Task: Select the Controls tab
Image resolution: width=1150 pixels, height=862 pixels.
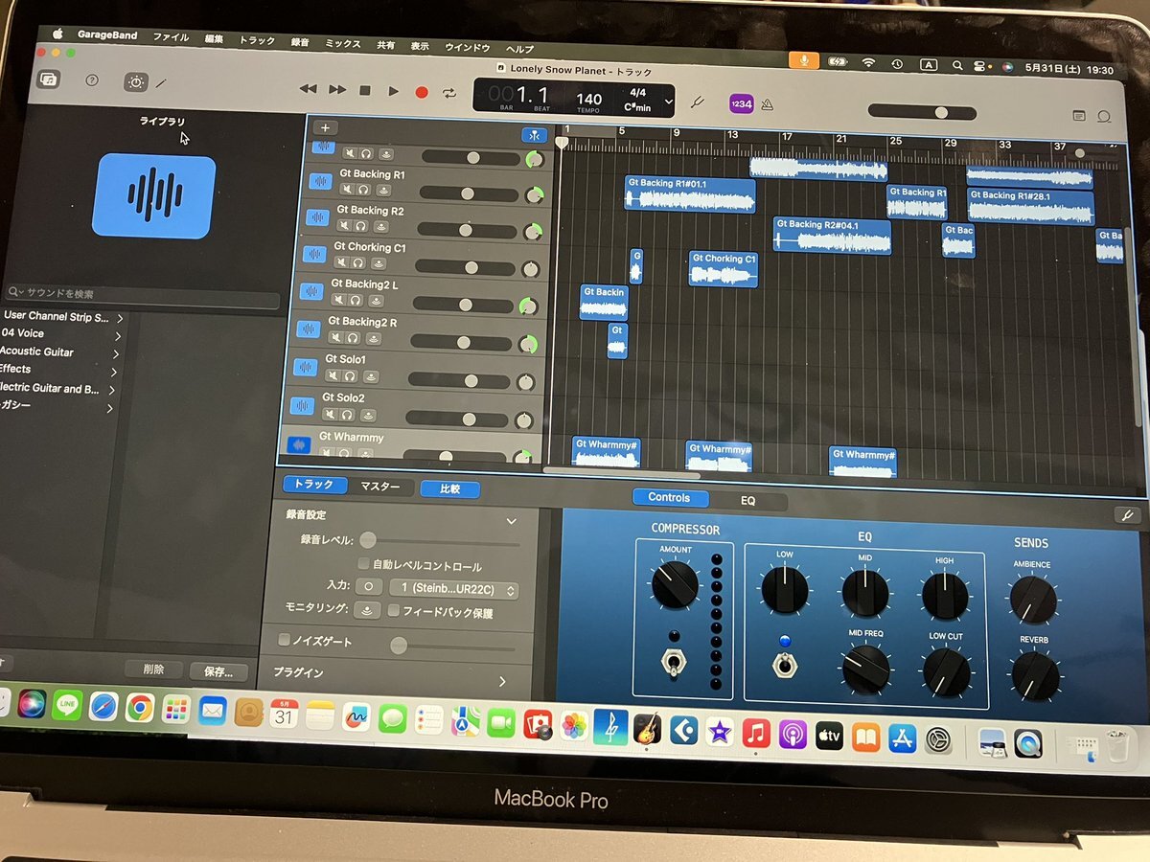Action: click(x=669, y=497)
